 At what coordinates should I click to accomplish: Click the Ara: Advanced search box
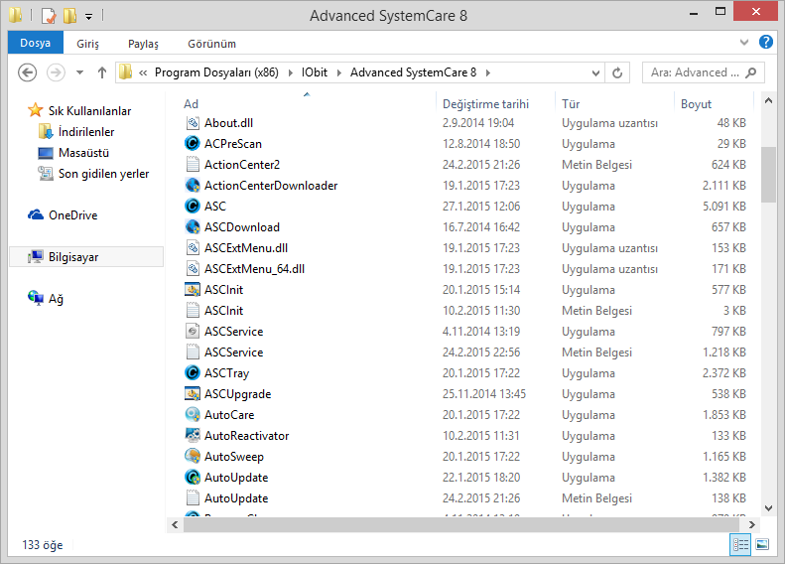[x=693, y=72]
